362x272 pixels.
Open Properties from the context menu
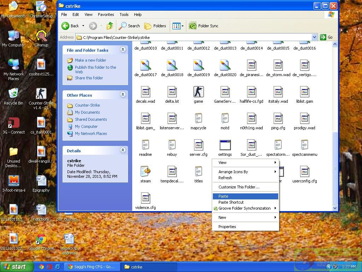(x=227, y=227)
